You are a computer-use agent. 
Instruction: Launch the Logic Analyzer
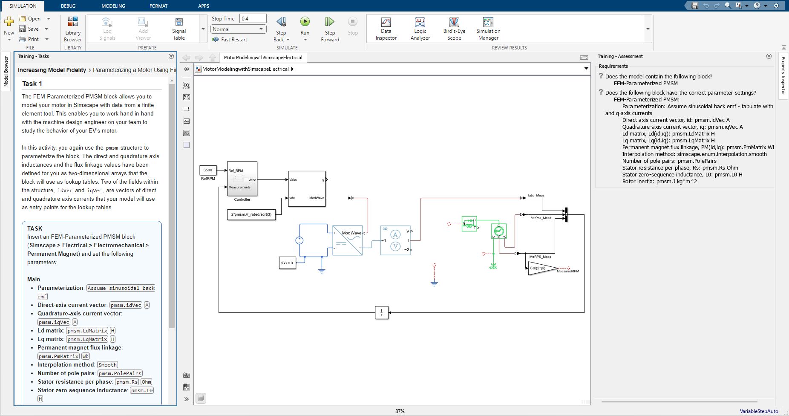[420, 28]
